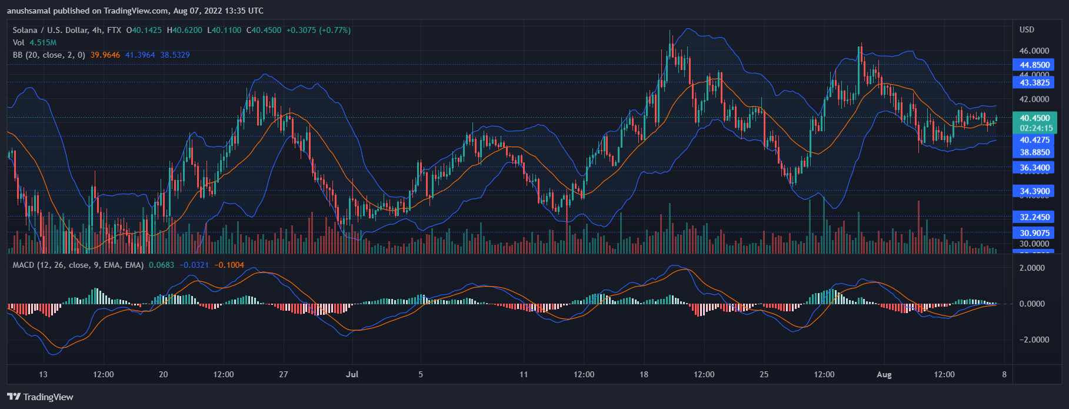
Task: Click the 2.0000 tick on MACD axis
Action: pos(1032,268)
